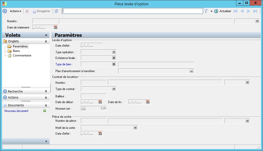Click the filter funnel icon

point(206,11)
